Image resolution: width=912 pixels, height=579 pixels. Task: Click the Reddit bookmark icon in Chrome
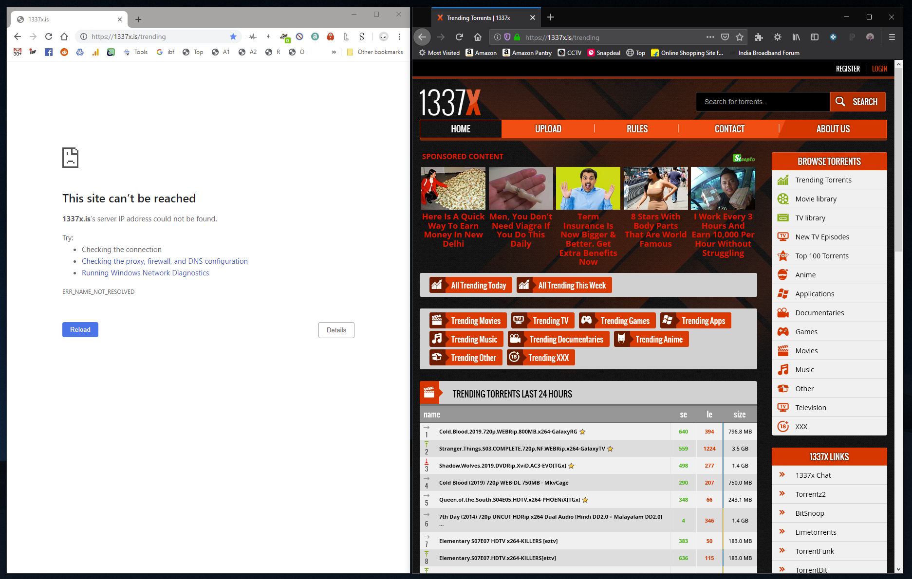point(64,52)
